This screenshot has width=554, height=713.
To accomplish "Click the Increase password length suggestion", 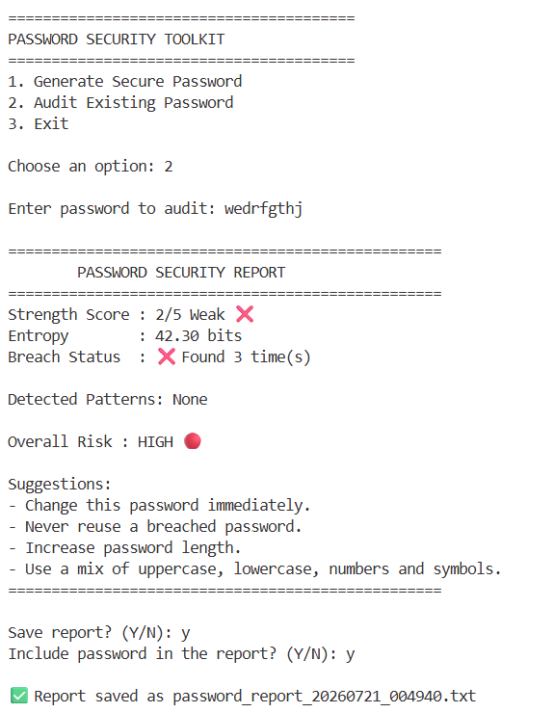I will click(x=133, y=548).
